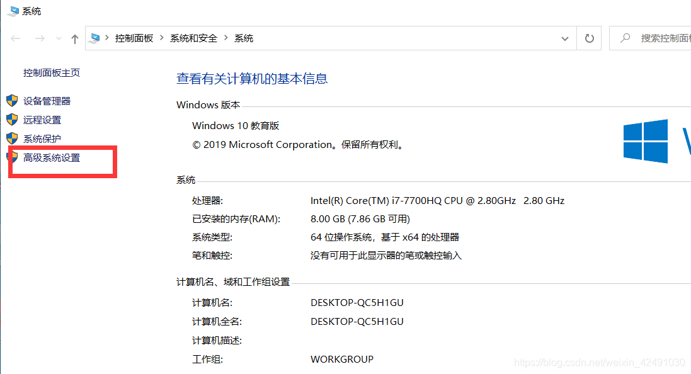Select the 笔和触控 value text
Viewport: 691px width, 374px height.
(386, 256)
